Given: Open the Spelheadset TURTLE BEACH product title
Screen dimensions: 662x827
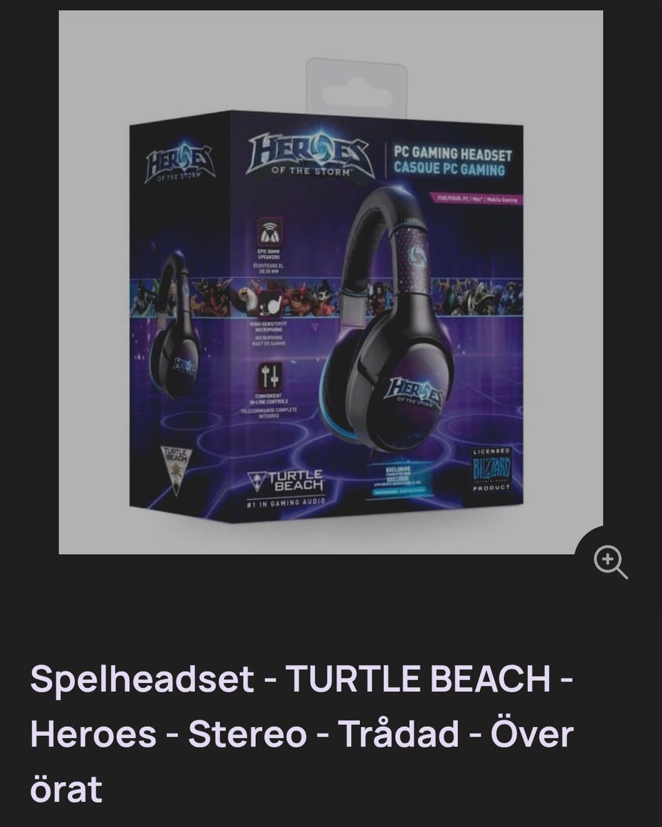Looking at the screenshot, I should pos(302,733).
